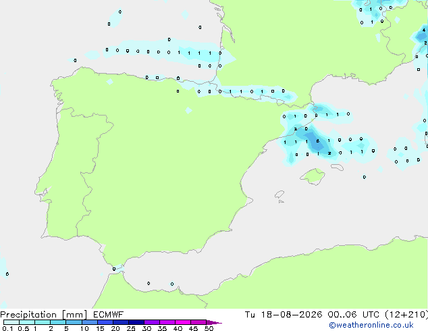Viewport: 428px width, 331px height.
Task: Click the '30' legend label
Action: click(x=146, y=328)
